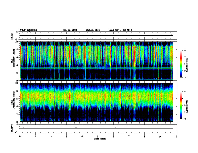Click the "8" minute tick label
Viewport: 198px width, 153px height.
tap(144, 136)
